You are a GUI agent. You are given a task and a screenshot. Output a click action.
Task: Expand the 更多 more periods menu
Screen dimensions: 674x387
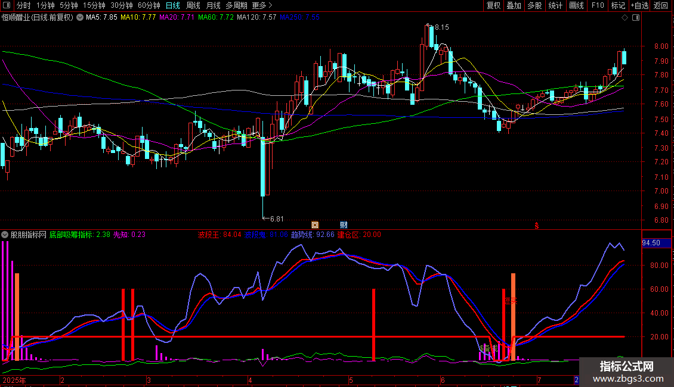pos(262,5)
